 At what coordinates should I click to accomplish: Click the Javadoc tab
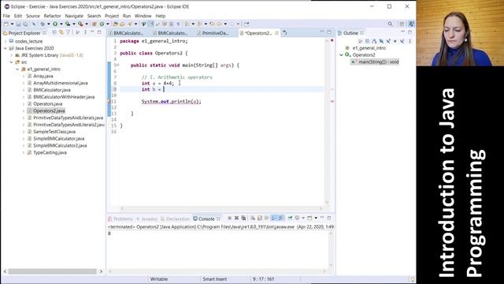(147, 219)
